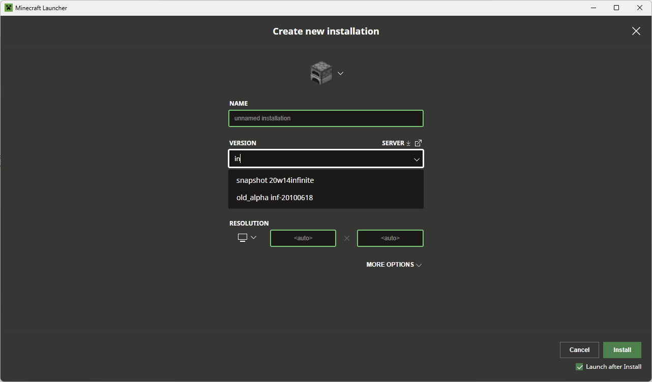652x382 pixels.
Task: Select snapshot 20w14infinite version
Action: point(326,180)
